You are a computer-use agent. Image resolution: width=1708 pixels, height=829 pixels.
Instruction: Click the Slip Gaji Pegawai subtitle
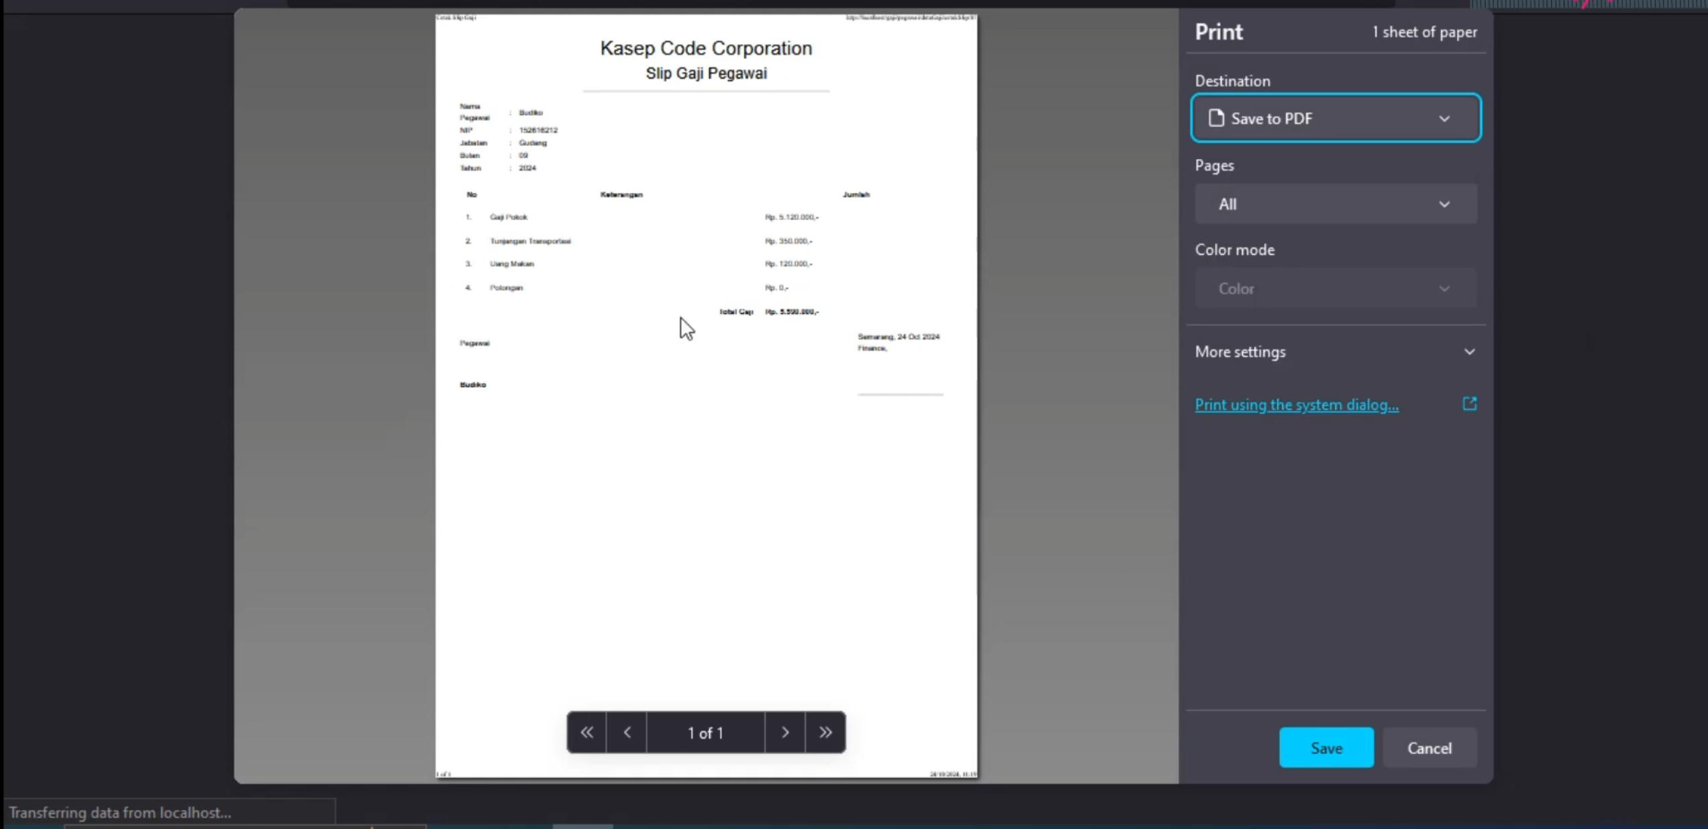pos(706,73)
